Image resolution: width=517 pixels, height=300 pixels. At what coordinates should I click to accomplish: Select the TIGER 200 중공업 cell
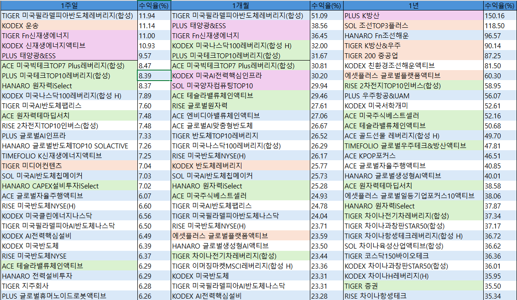tap(413, 56)
